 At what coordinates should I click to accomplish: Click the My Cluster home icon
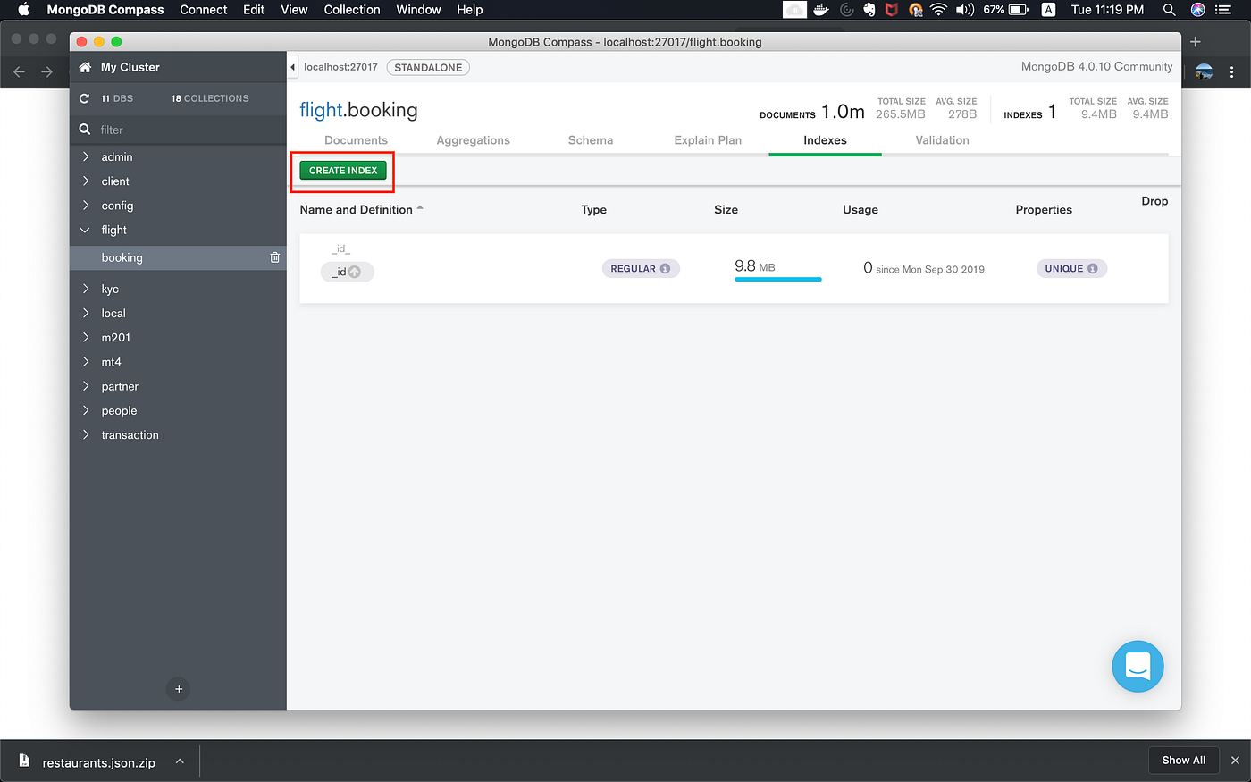click(x=85, y=66)
